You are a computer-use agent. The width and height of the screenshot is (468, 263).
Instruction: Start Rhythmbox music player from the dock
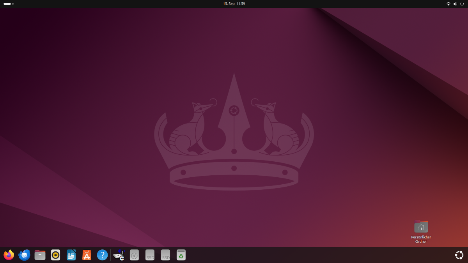point(55,255)
